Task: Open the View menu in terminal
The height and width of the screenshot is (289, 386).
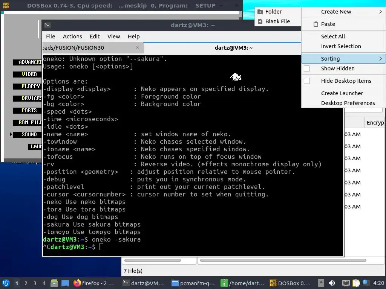Action: click(x=113, y=37)
